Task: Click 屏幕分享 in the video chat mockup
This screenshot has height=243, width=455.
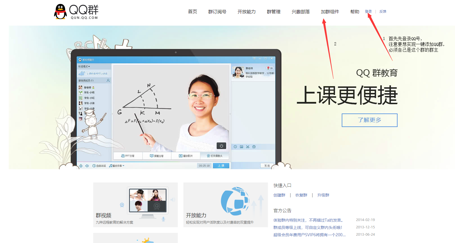Action: pyautogui.click(x=157, y=156)
